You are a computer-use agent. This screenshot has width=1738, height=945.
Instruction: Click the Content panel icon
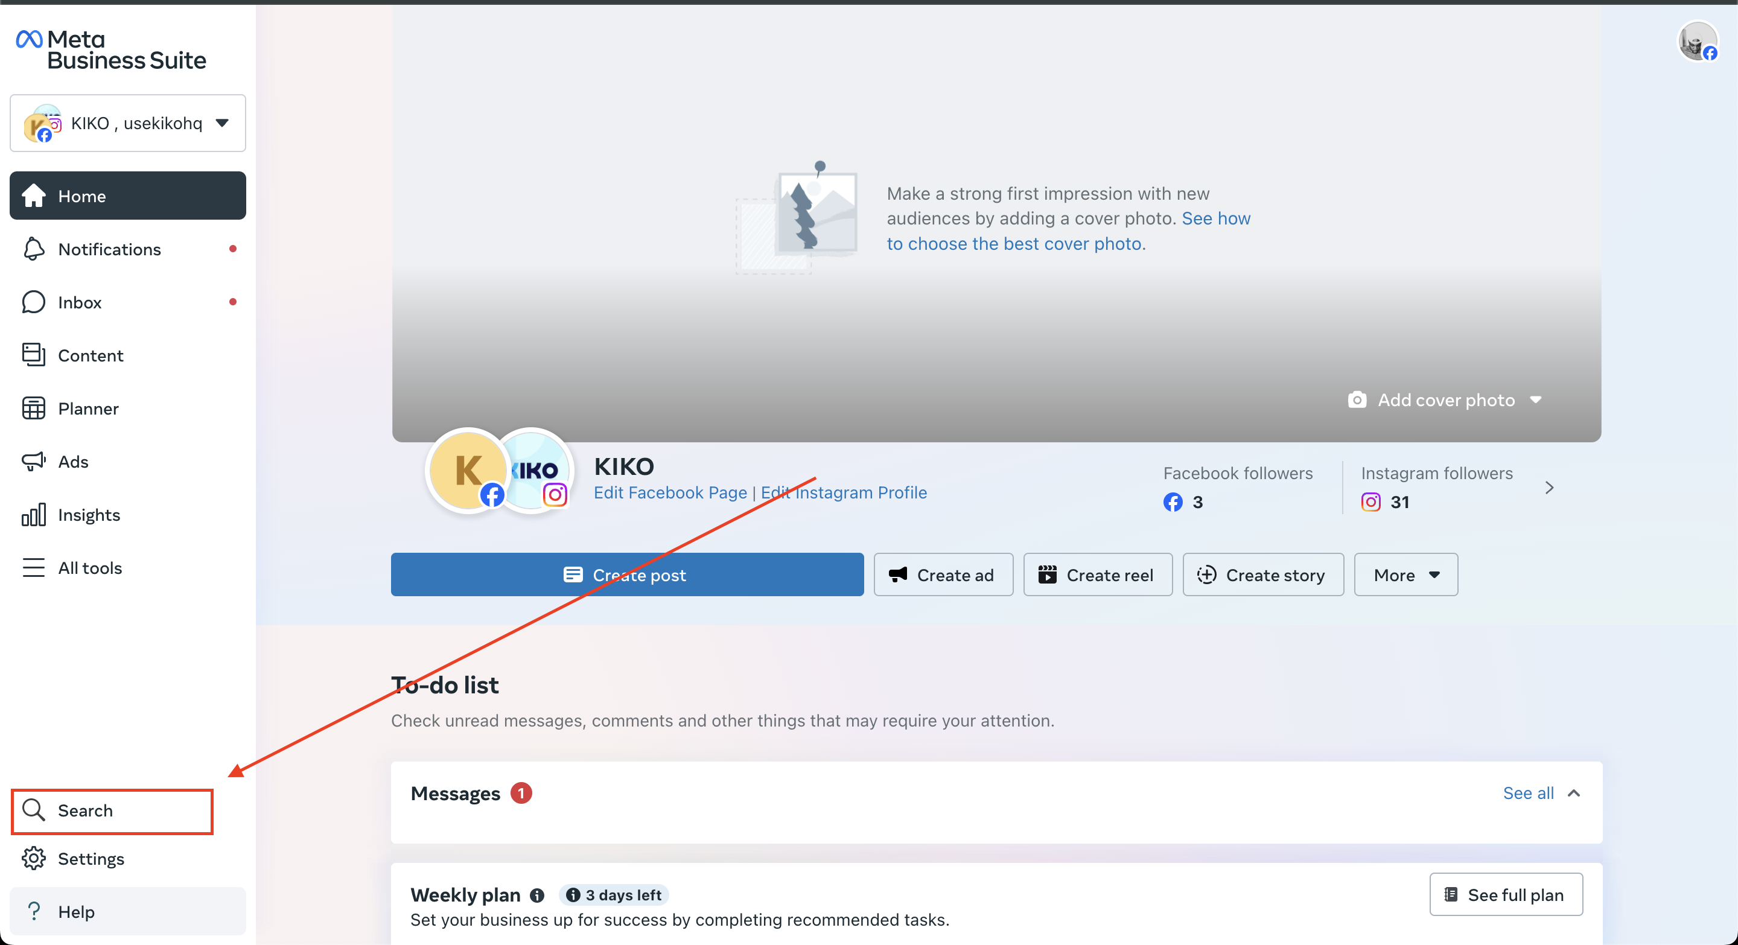pos(34,355)
